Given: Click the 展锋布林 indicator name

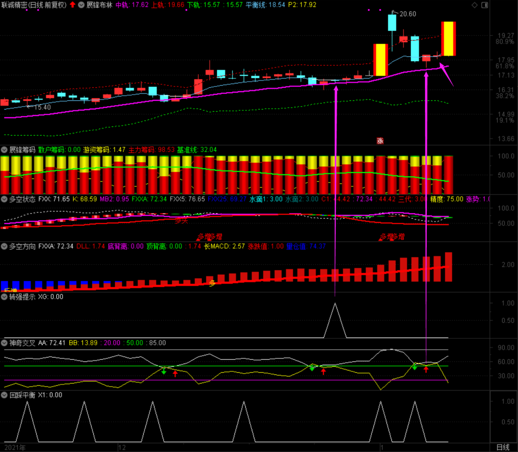Looking at the screenshot, I should [x=99, y=5].
